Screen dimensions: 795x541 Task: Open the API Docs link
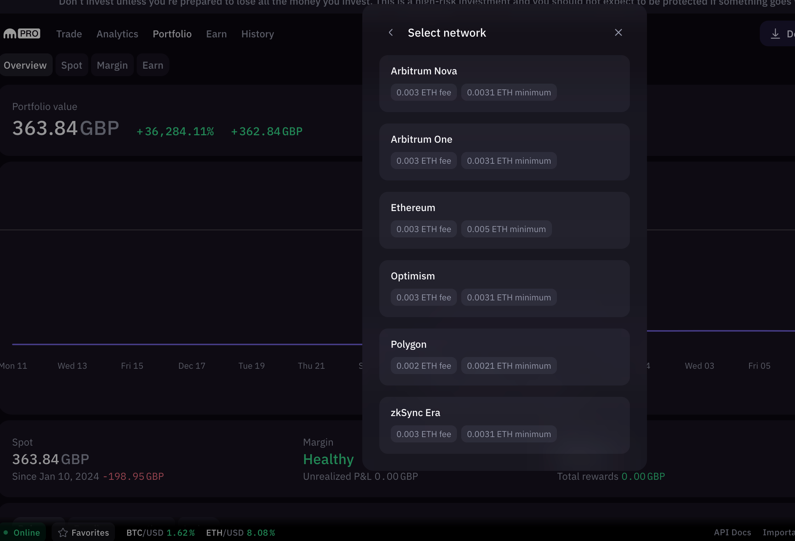click(x=732, y=532)
